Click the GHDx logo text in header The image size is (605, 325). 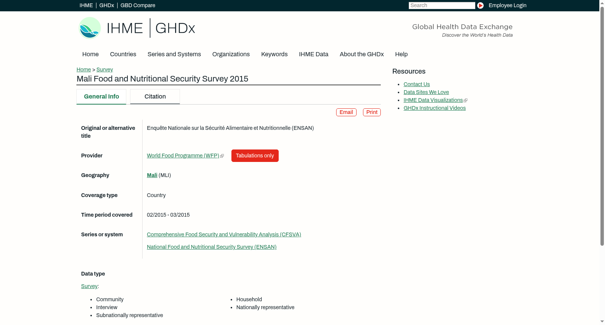pos(175,28)
